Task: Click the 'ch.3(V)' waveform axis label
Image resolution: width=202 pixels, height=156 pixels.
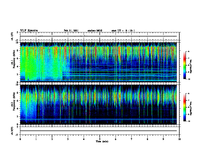Action: (12, 131)
